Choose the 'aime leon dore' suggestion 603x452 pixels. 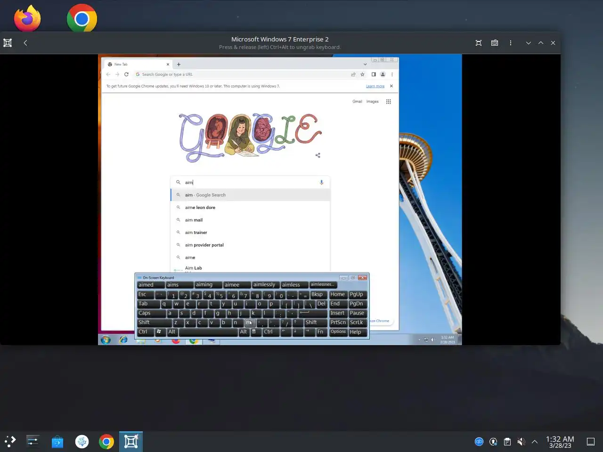[x=250, y=208]
